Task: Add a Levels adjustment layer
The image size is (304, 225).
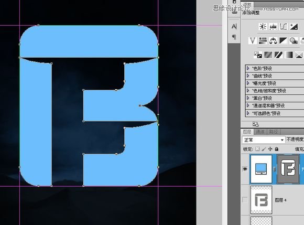Action: 273,27
